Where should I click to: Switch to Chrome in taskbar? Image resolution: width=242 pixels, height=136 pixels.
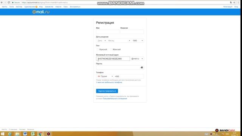pos(40,134)
